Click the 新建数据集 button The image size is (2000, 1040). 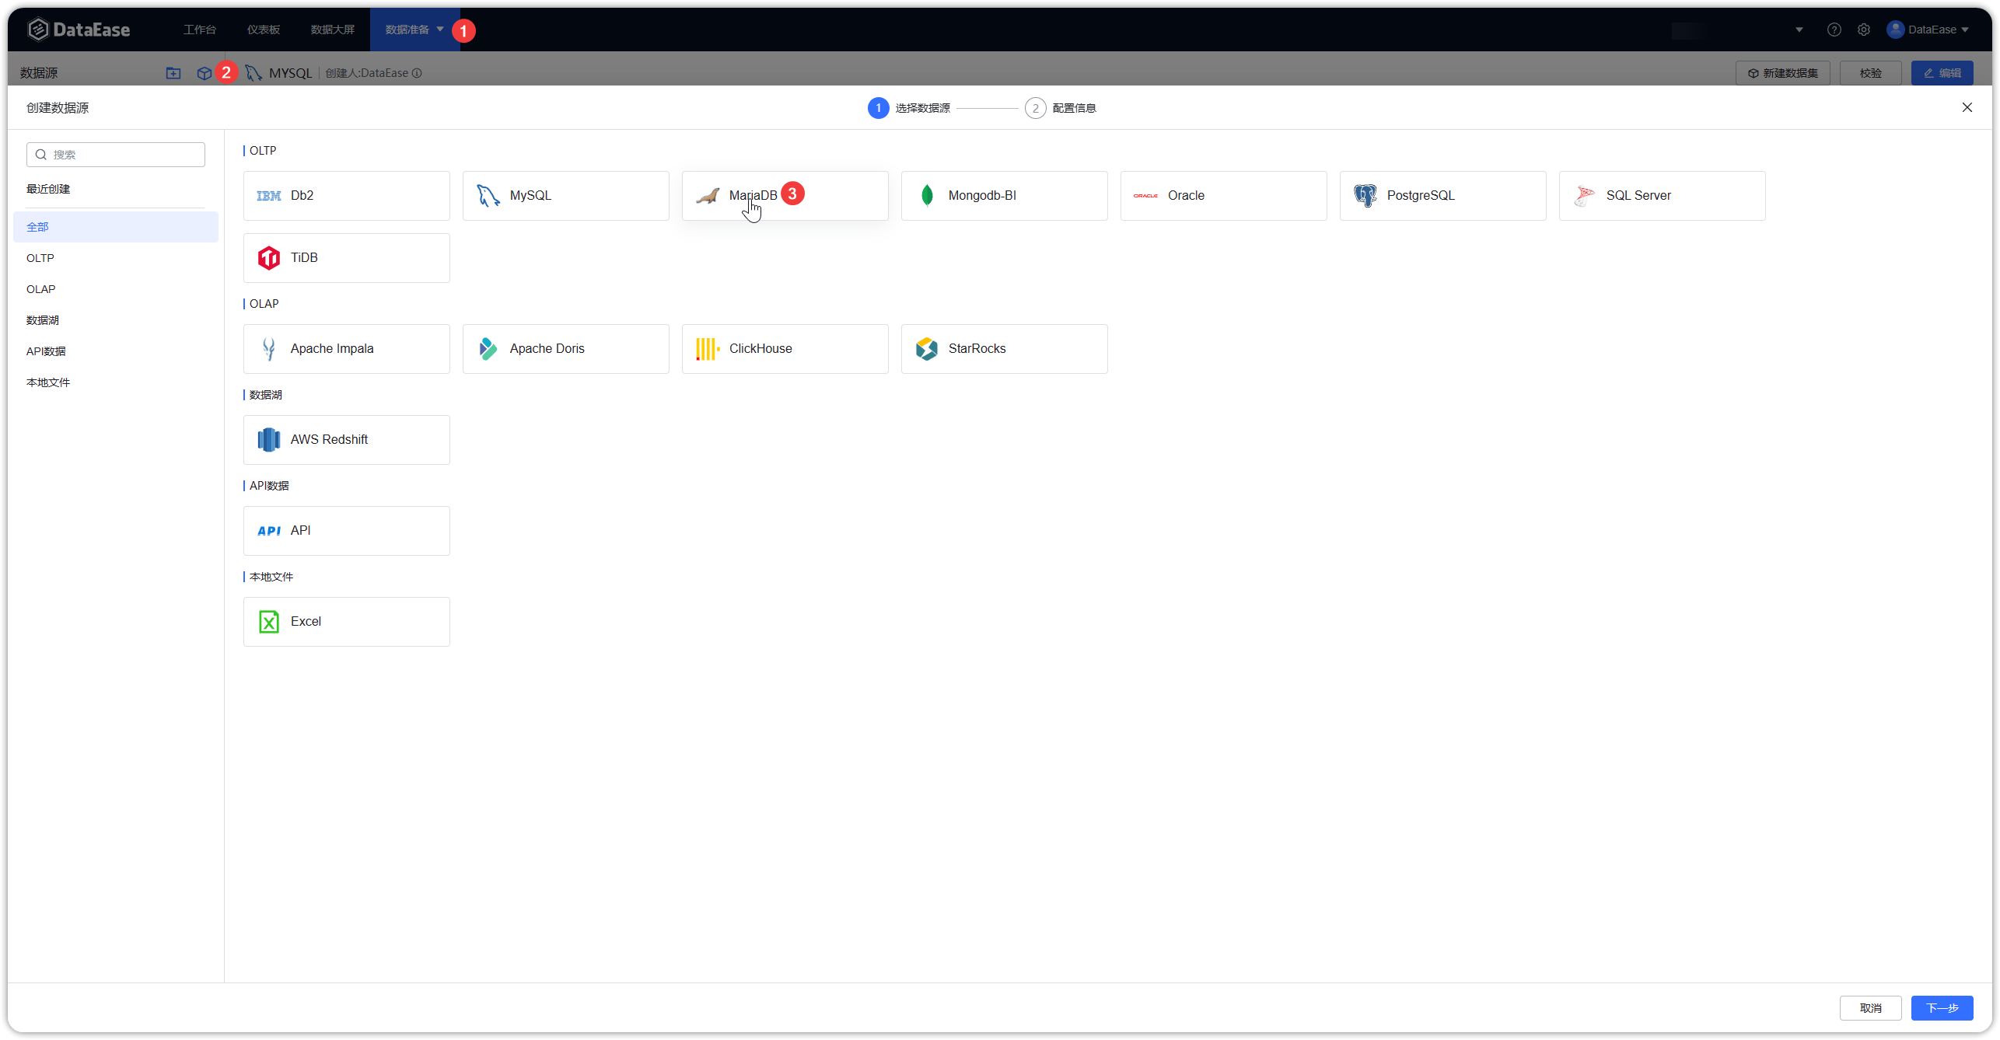[1783, 72]
